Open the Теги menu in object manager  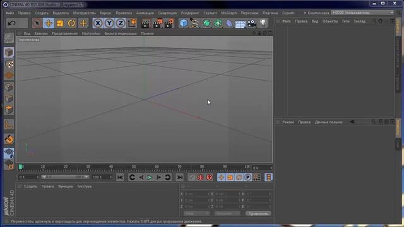click(345, 21)
